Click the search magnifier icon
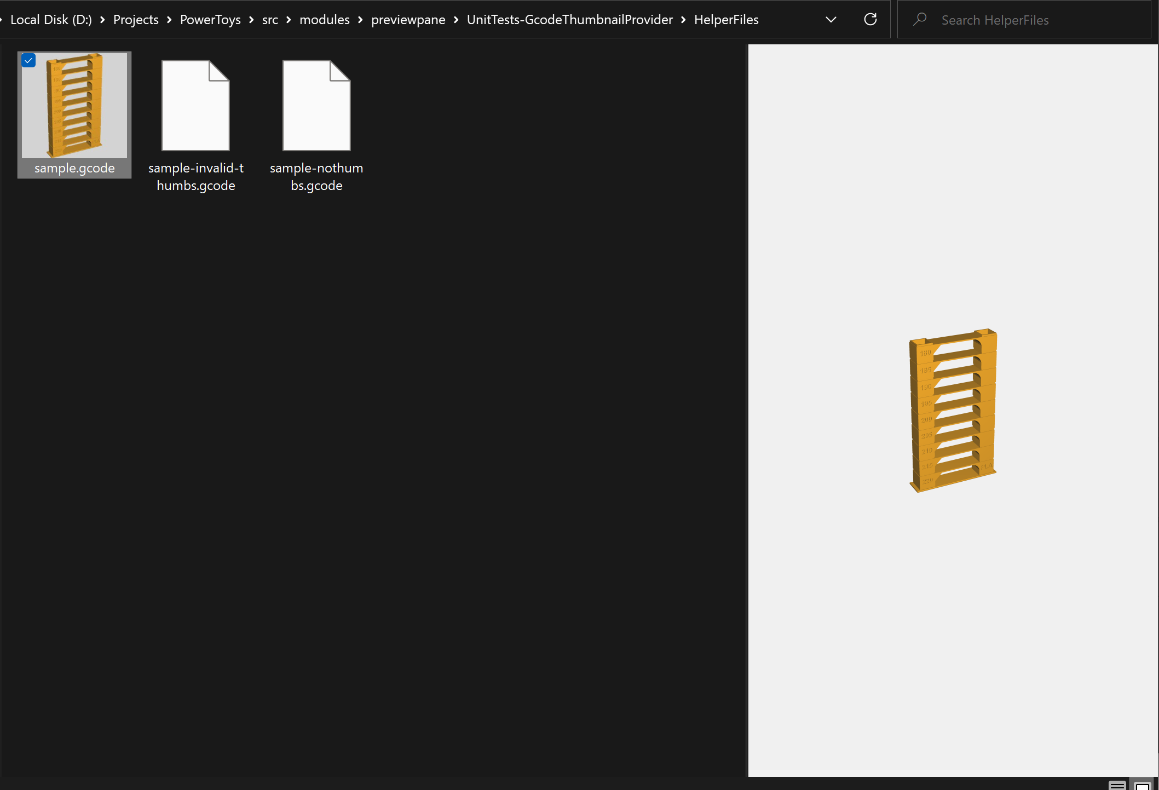Screen dimensions: 1159x790 (x=920, y=19)
